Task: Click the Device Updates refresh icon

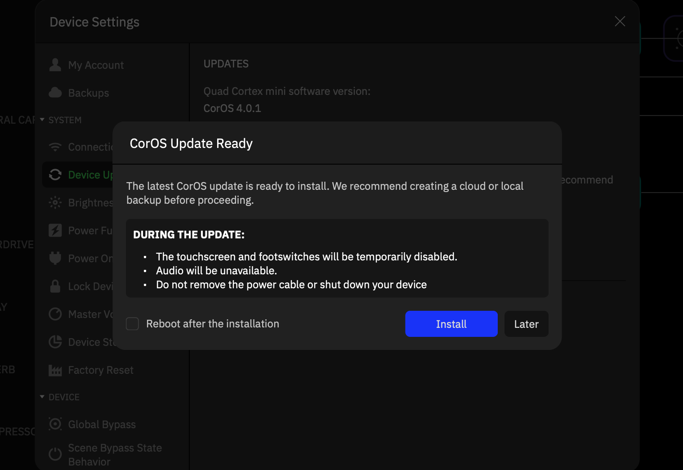Action: 55,175
